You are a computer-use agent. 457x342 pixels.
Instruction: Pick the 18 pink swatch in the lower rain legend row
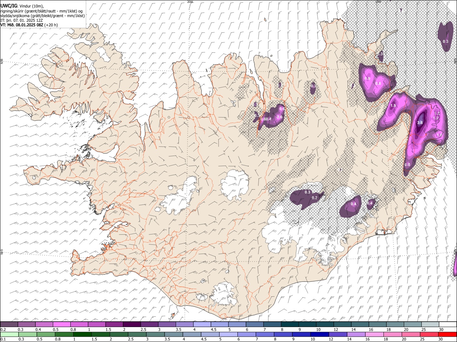point(393,334)
